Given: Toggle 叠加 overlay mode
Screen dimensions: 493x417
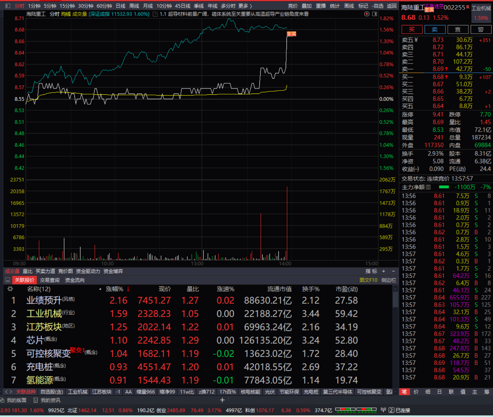Looking at the screenshot, I should 307,6.
